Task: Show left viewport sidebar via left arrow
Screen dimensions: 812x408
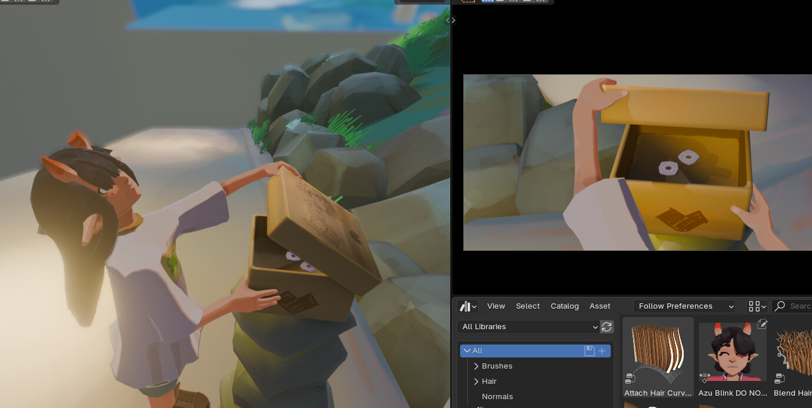Action: (x=448, y=20)
